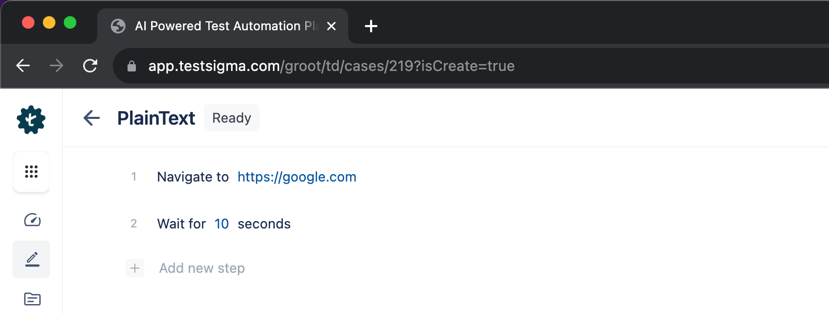Viewport: 829px width, 314px height.
Task: Click the Testsigma gear logo
Action: click(31, 119)
